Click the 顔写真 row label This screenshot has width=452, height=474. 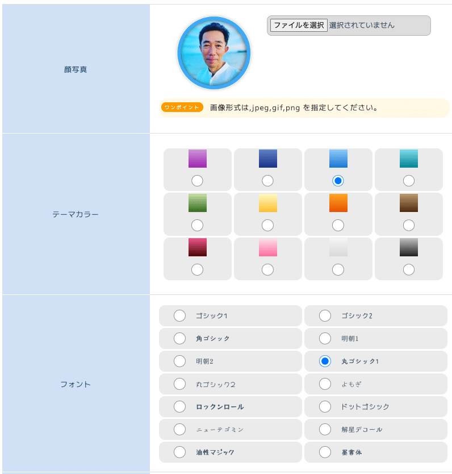pyautogui.click(x=76, y=69)
